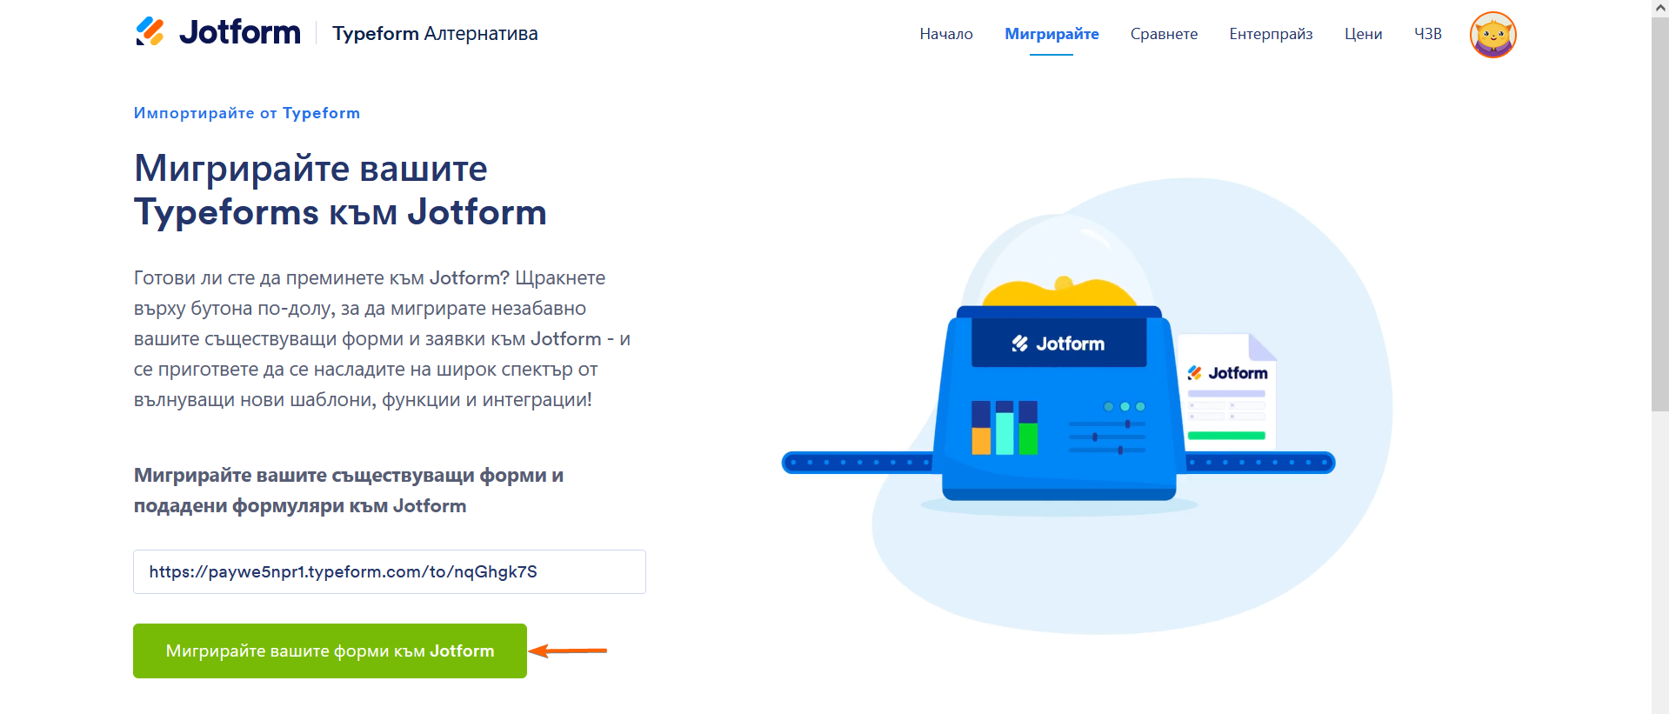This screenshot has height=714, width=1669.
Task: Click the Typeform URL input field
Action: 390,571
